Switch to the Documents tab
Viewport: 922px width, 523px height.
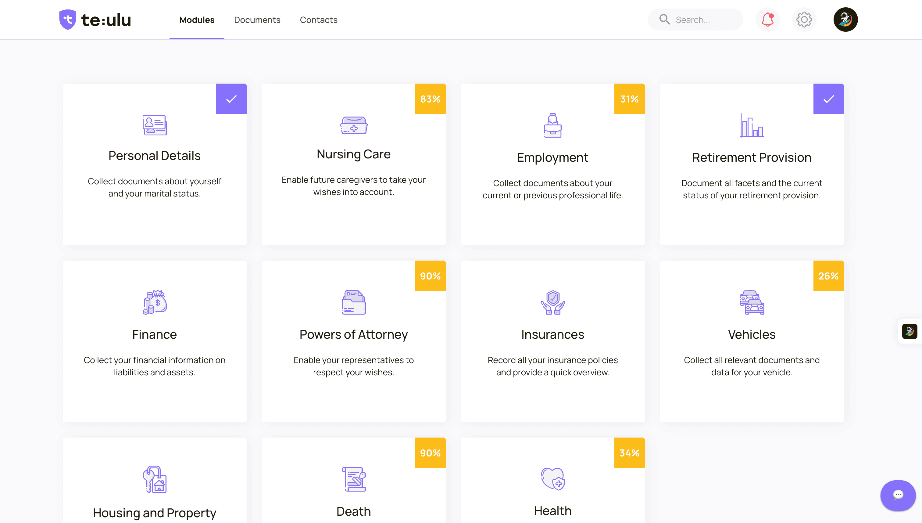pos(257,20)
